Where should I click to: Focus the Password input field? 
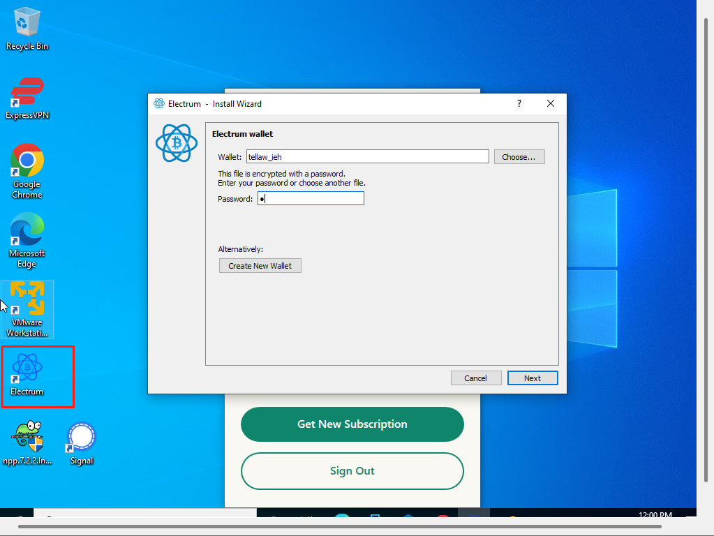[311, 199]
